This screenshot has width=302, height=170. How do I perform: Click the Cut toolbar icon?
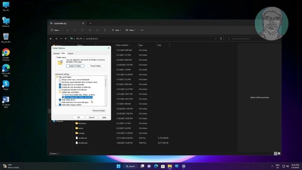pyautogui.click(x=67, y=30)
